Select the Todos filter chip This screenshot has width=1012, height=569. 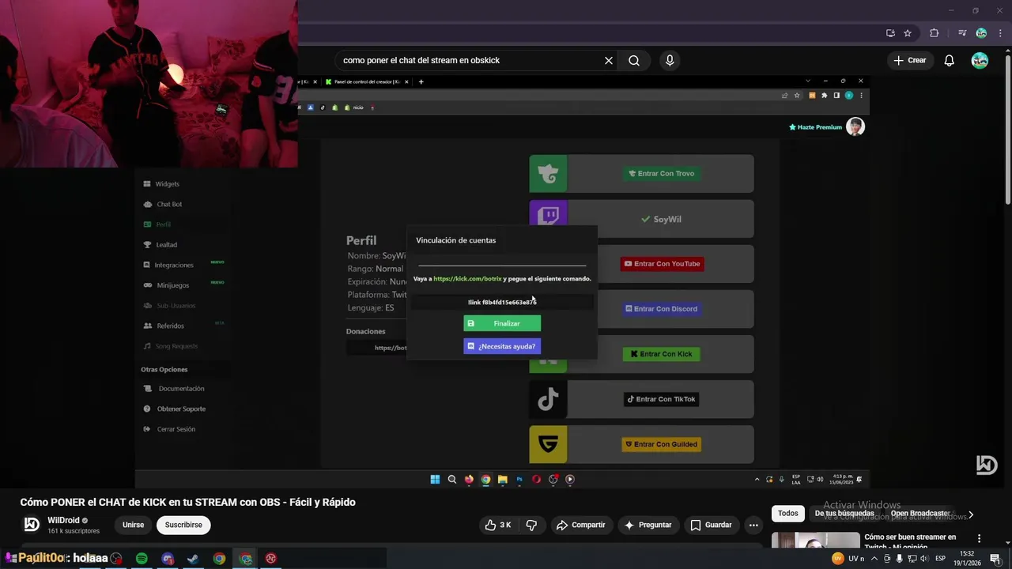[788, 514]
